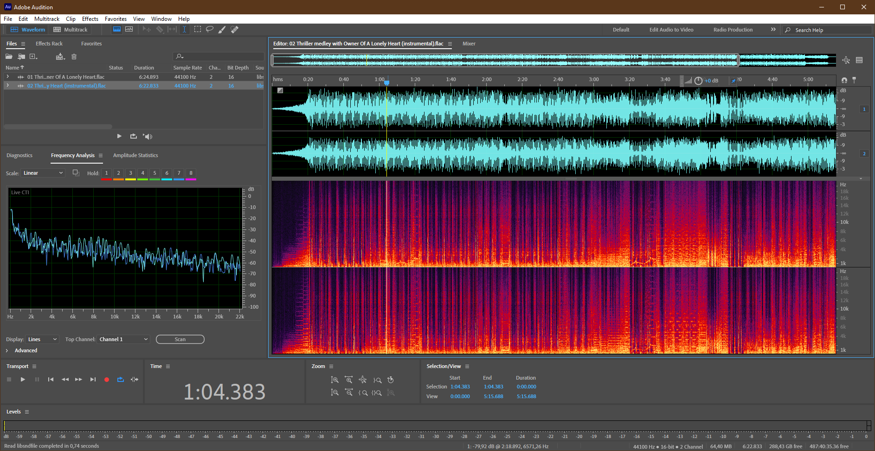
Task: Open the Display Lines dropdown
Action: click(x=42, y=339)
